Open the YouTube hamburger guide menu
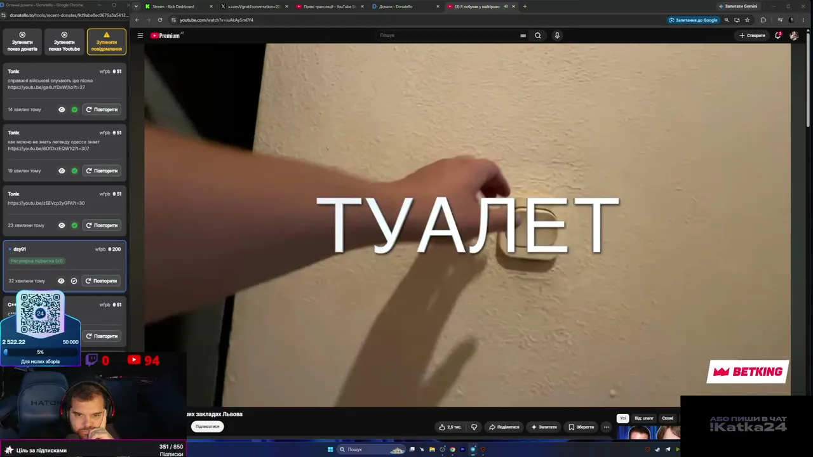The height and width of the screenshot is (457, 813). click(x=140, y=36)
